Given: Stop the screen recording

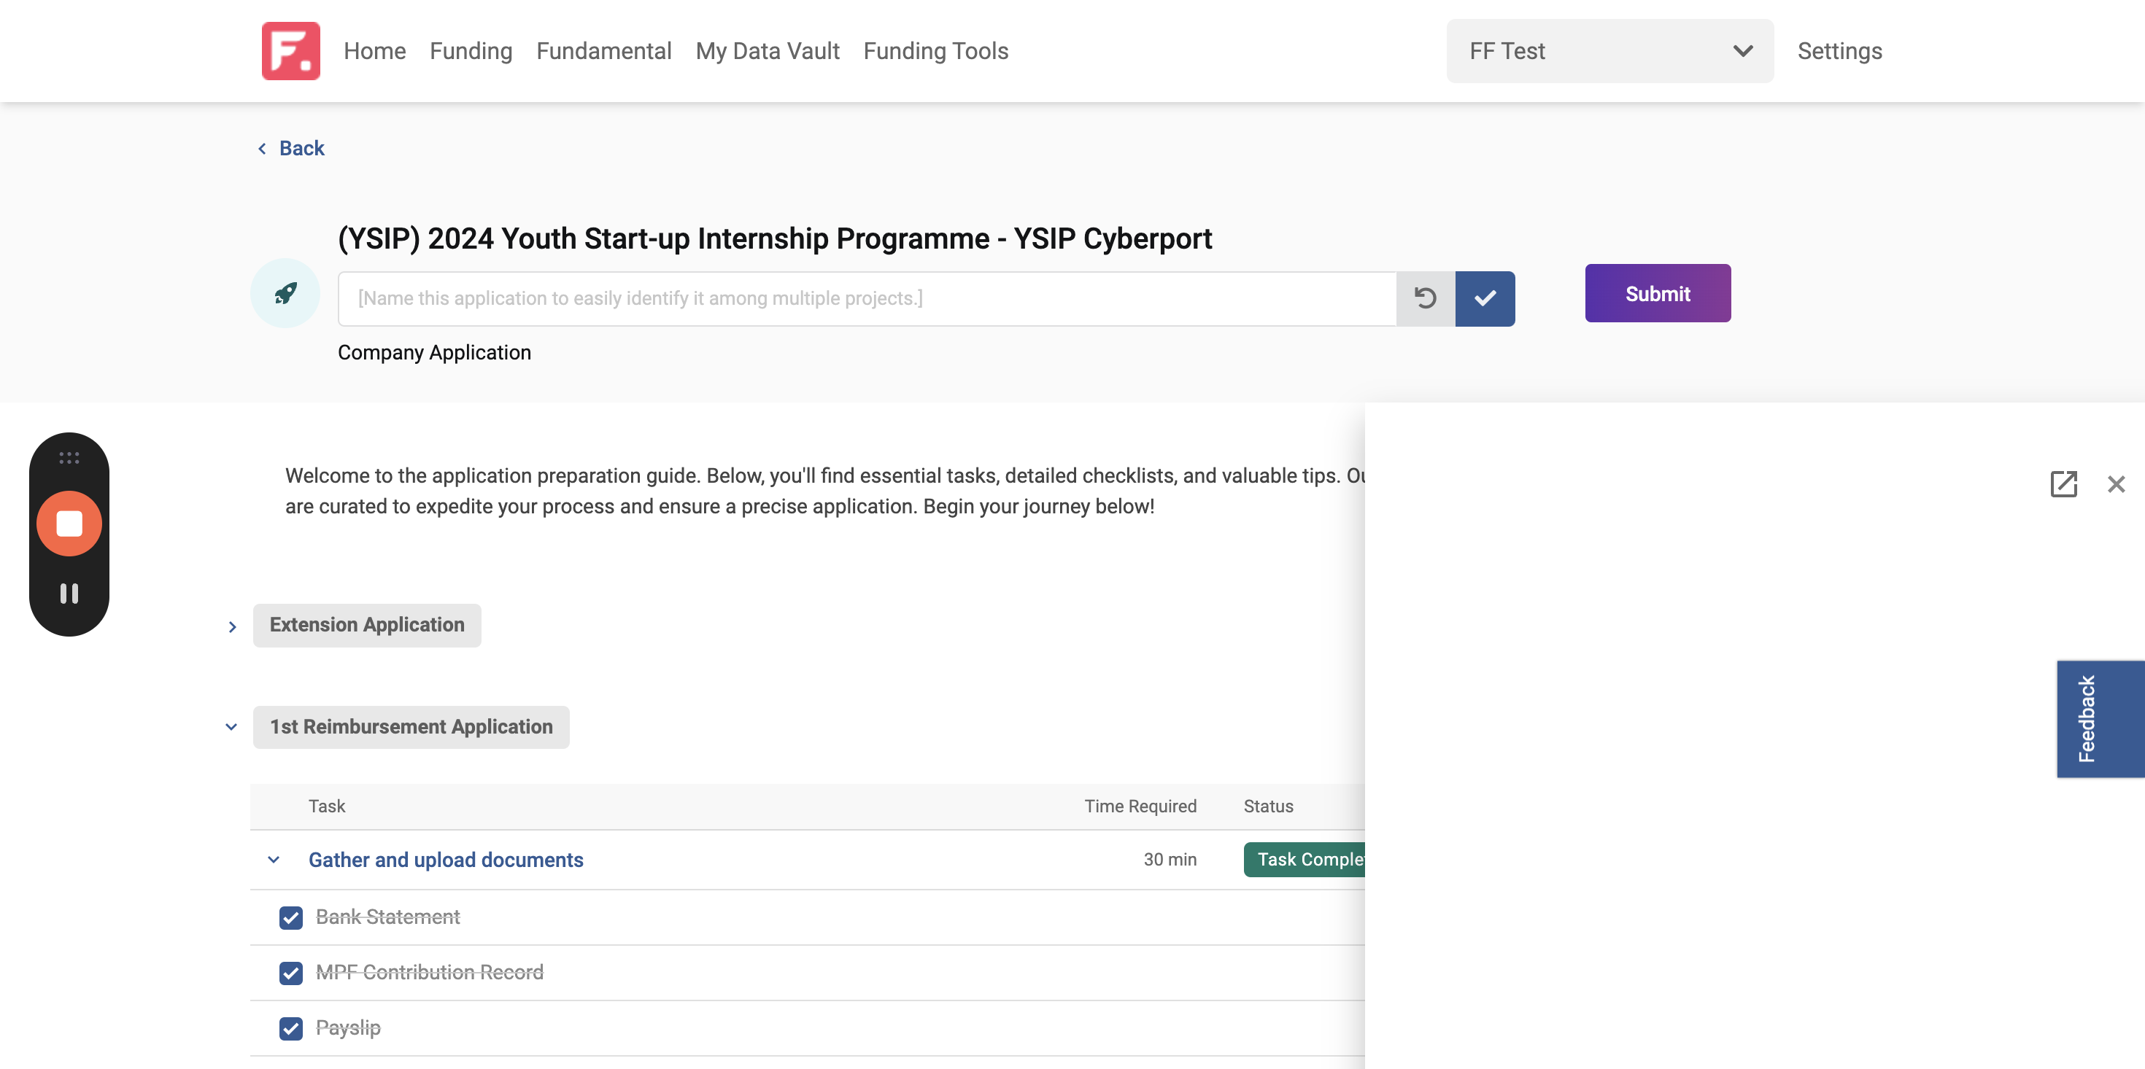Looking at the screenshot, I should 69,524.
